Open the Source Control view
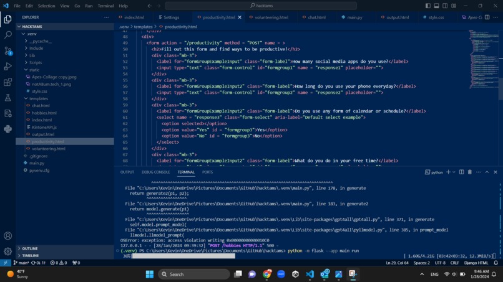The width and height of the screenshot is (503, 282). coord(7,50)
